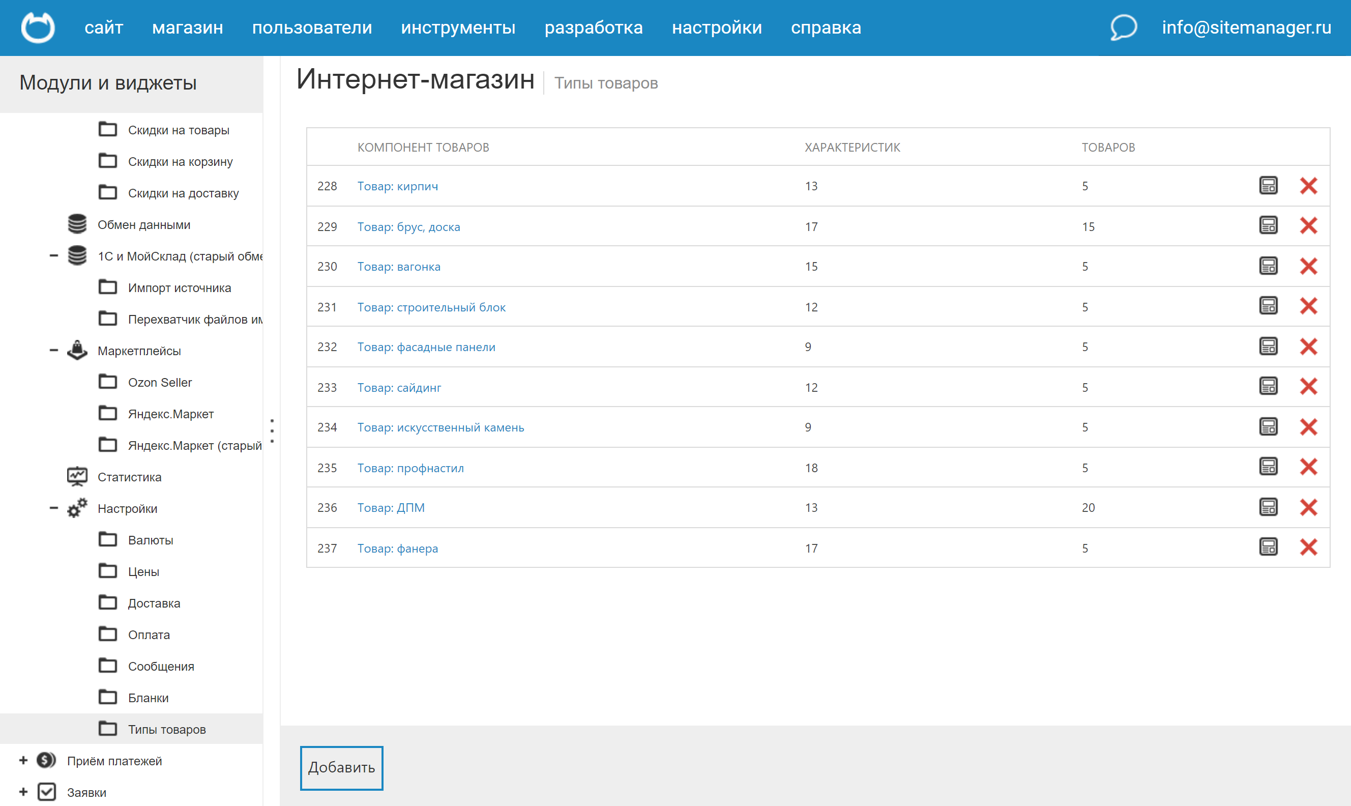Image resolution: width=1351 pixels, height=806 pixels.
Task: Click the Маркетплейсы bag icon
Action: tap(76, 350)
